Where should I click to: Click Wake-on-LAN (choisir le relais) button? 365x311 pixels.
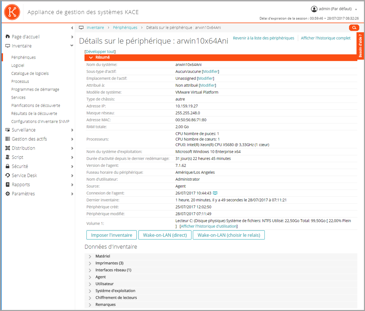tap(229, 235)
